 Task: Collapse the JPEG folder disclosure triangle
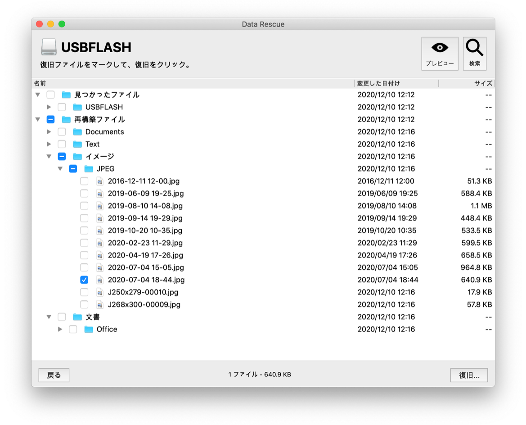point(60,169)
